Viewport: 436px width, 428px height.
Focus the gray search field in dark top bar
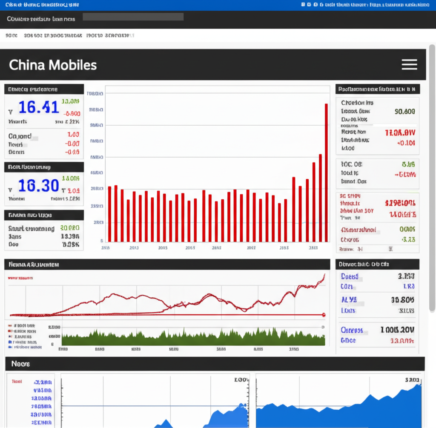(x=133, y=17)
